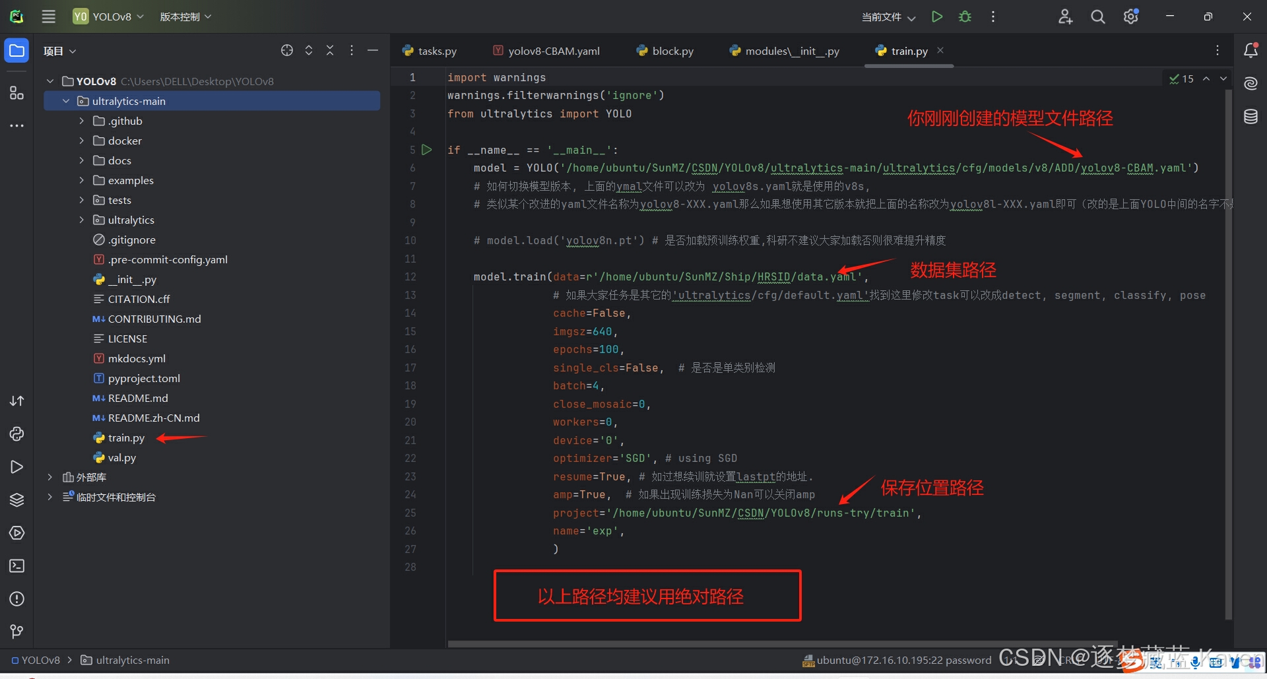Open Notifications bell icon
The image size is (1267, 679).
click(x=1251, y=50)
